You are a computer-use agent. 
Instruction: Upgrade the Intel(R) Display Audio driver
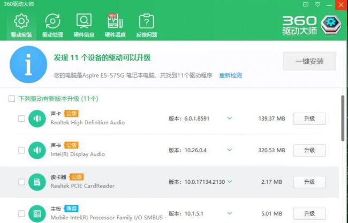[309, 151]
